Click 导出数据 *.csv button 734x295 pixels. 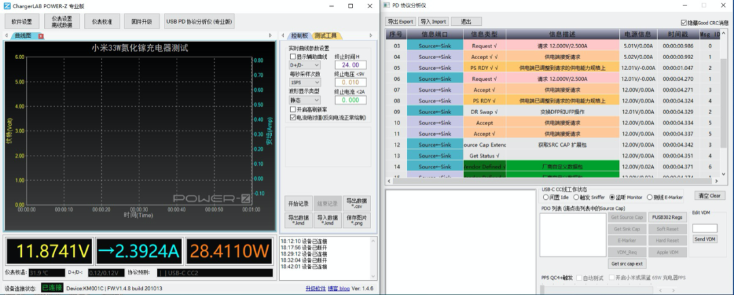356,204
